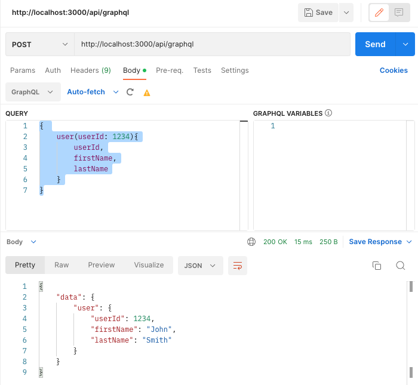Click the Send button
Viewport: 418px width, 385px height.
click(x=376, y=44)
